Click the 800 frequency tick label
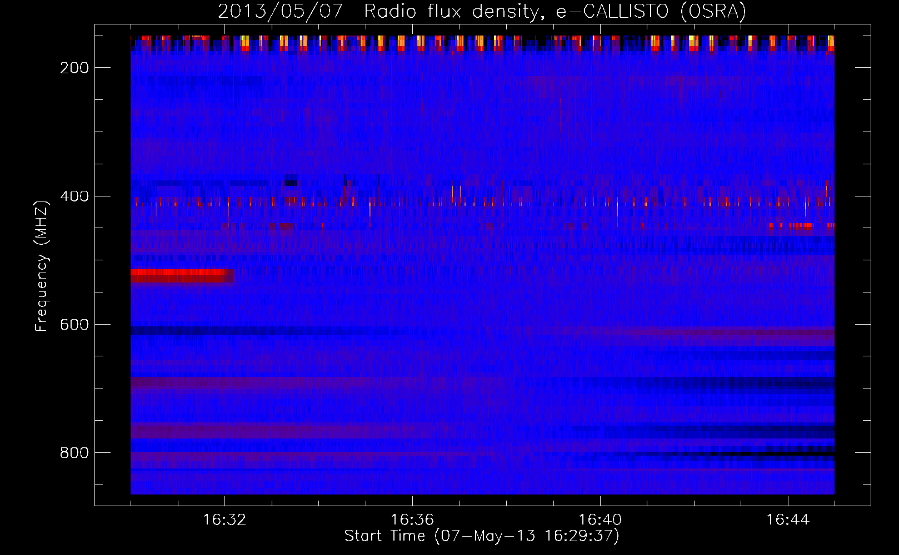Image resolution: width=899 pixels, height=555 pixels. click(74, 453)
